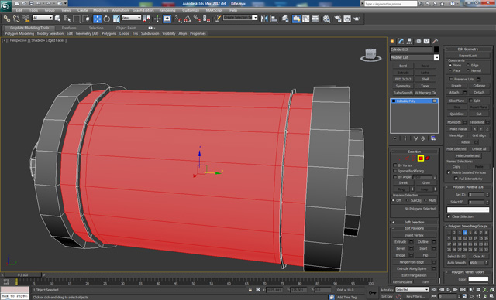
Task: Toggle the Angle Snap icon
Action: click(x=188, y=19)
